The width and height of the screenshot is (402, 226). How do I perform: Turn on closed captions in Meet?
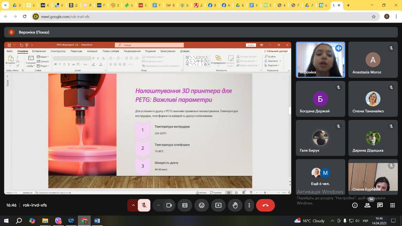click(x=185, y=205)
